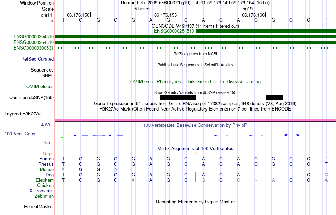Select the Elephant alignment row label
The image size is (336, 215).
[45, 180]
